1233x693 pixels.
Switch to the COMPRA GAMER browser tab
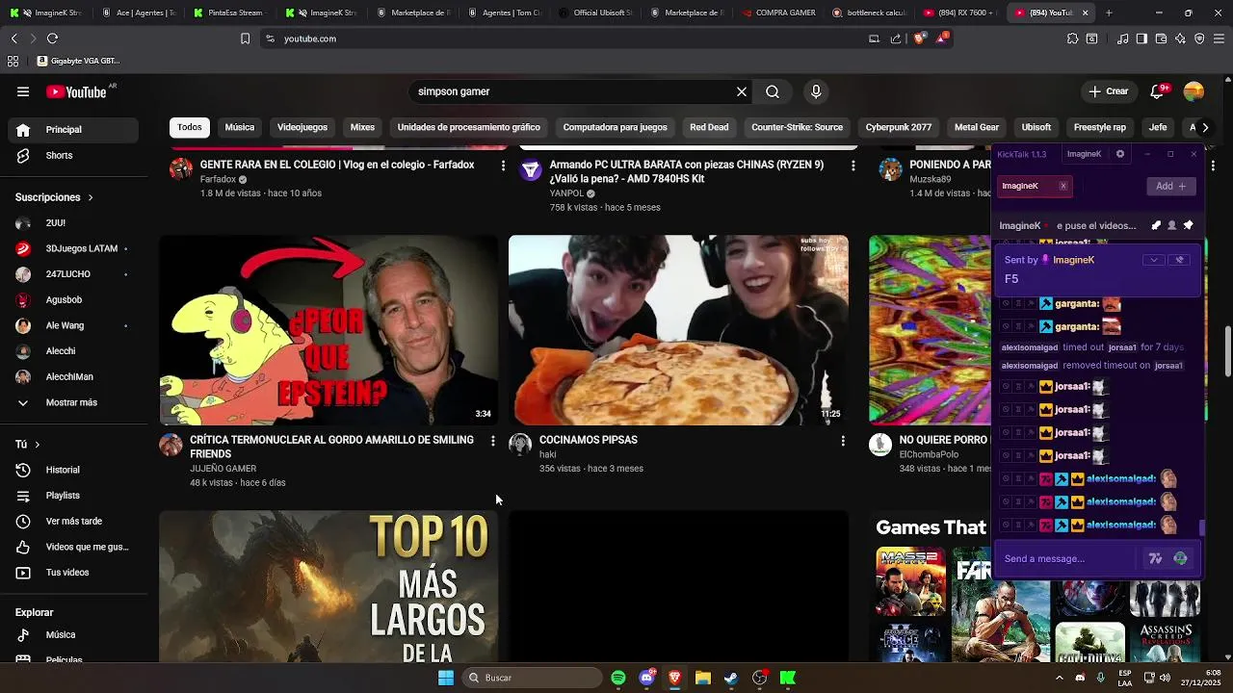point(779,13)
